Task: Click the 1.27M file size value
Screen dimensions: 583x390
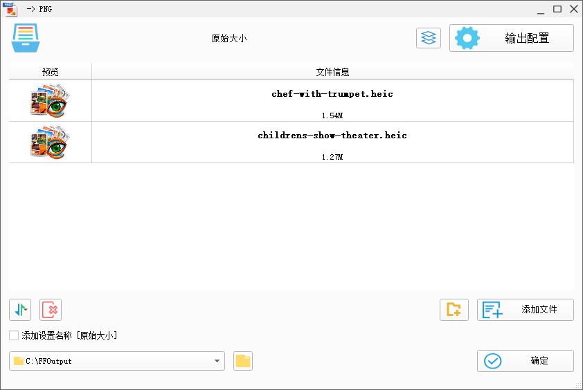Action: point(332,157)
